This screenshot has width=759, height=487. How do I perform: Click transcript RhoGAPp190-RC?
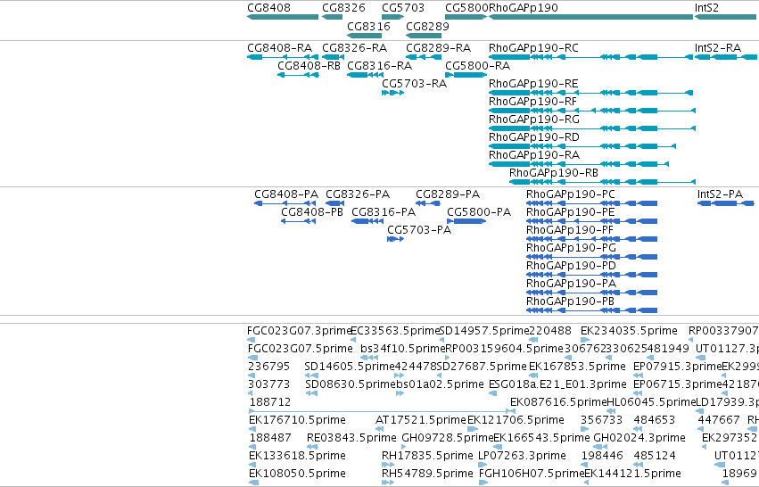tap(590, 57)
